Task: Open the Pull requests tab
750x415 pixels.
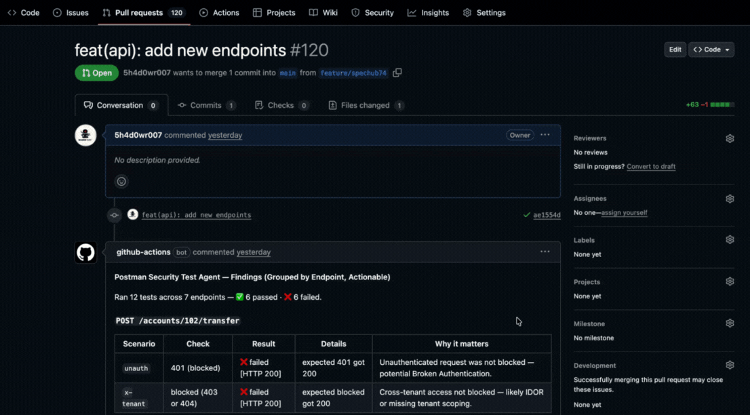Action: (144, 13)
